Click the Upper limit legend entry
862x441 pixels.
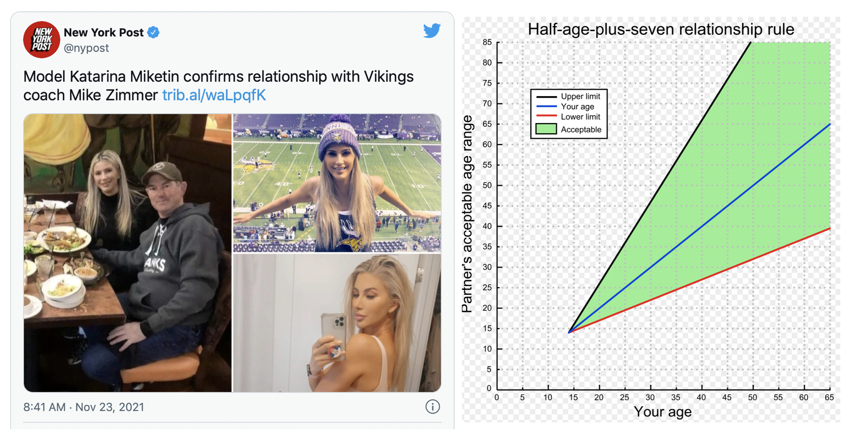tap(568, 97)
